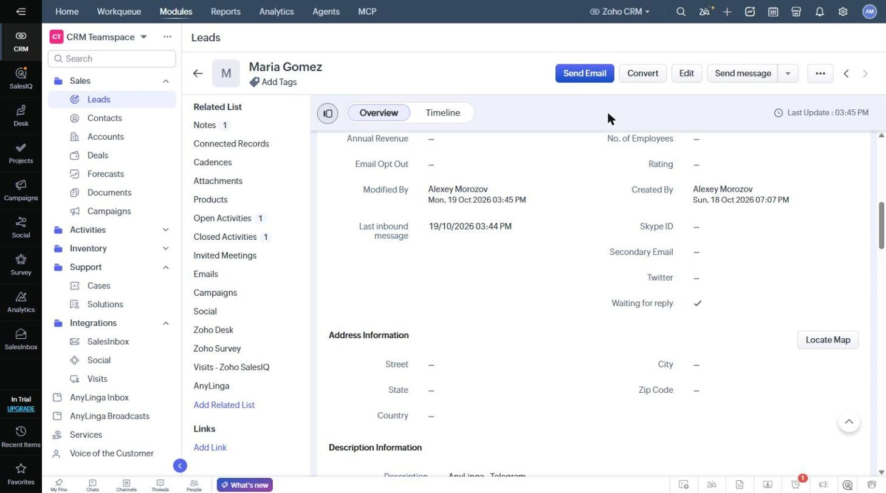Expand the Activities folder

166,230
